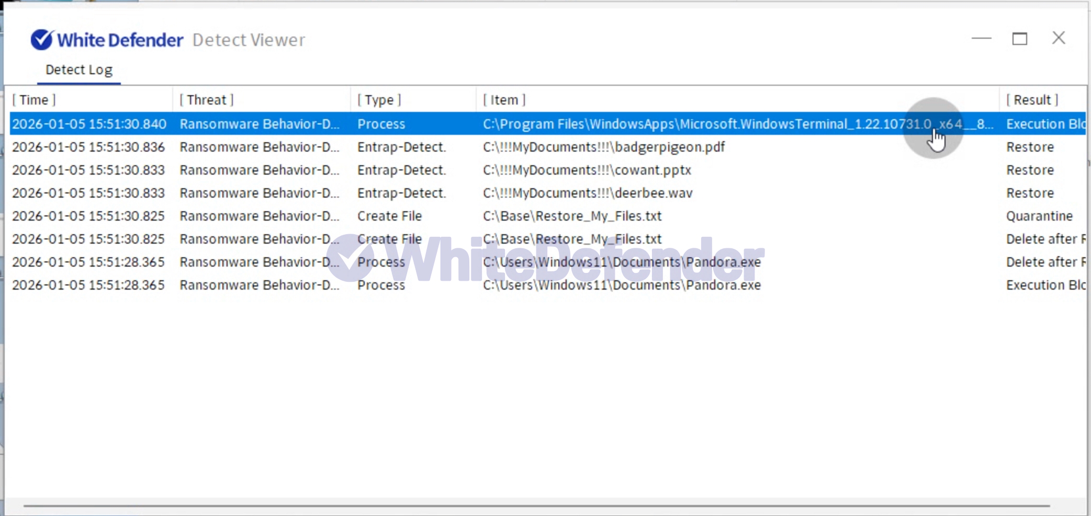Click the White Defender checkmark logo
The width and height of the screenshot is (1091, 516).
(41, 40)
